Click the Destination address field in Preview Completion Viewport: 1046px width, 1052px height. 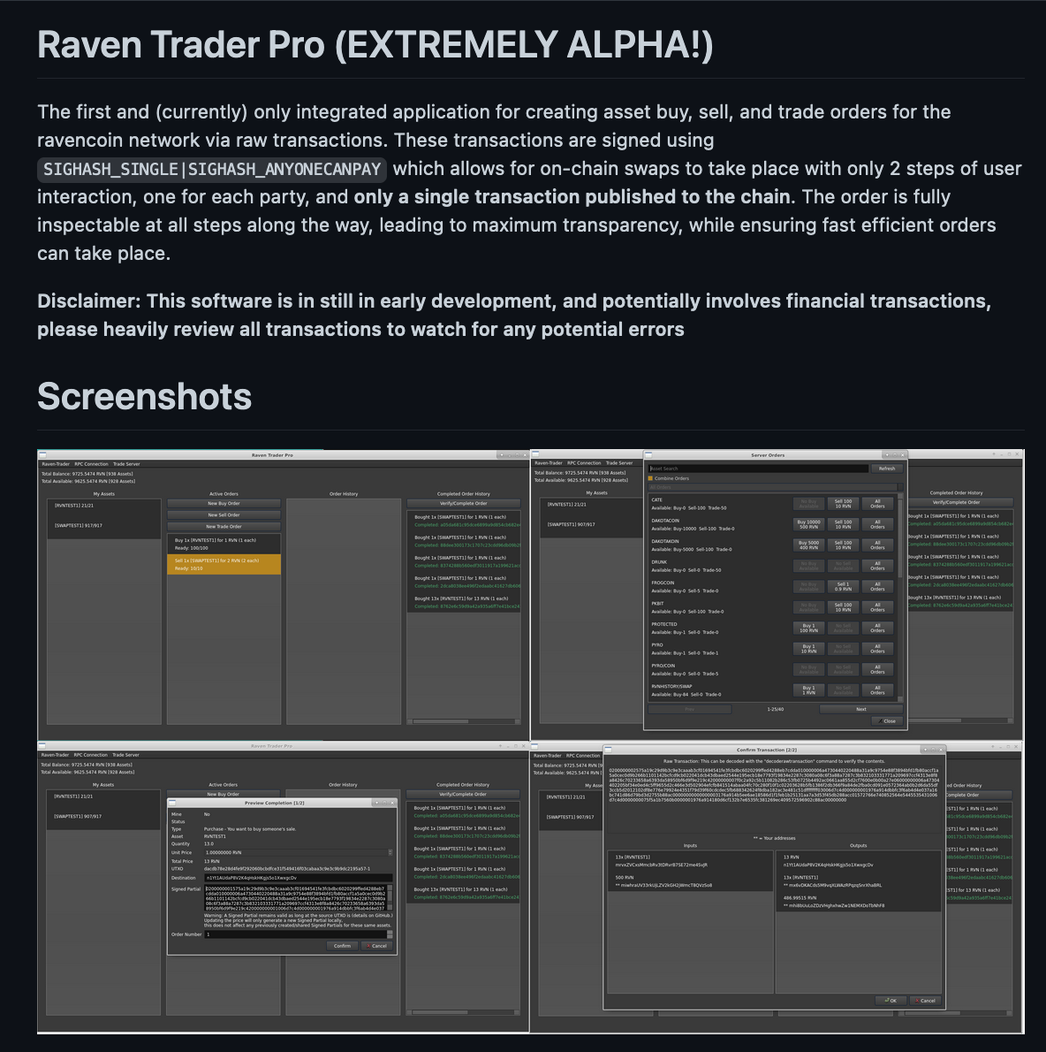click(x=299, y=878)
